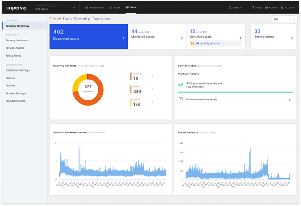Open Security Incidents in the sidebar

click(17, 40)
